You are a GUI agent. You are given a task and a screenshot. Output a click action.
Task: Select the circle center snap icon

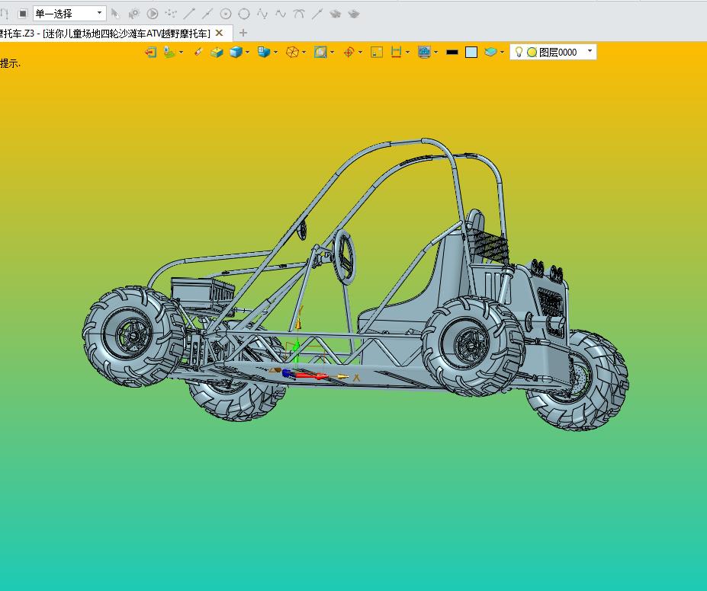(x=226, y=14)
